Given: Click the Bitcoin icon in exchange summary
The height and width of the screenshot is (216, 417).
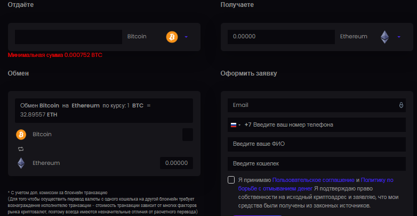Looking at the screenshot, I should pyautogui.click(x=21, y=135).
